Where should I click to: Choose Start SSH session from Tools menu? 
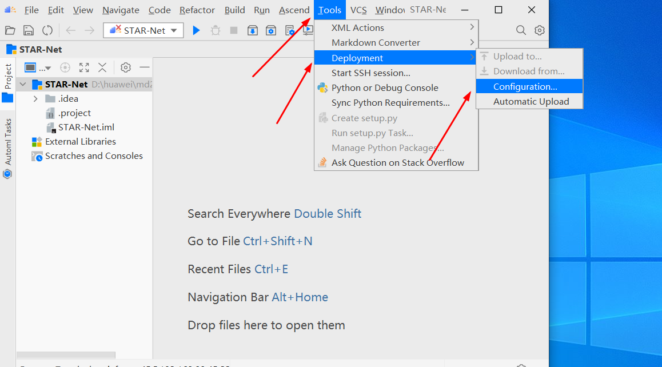396,73
